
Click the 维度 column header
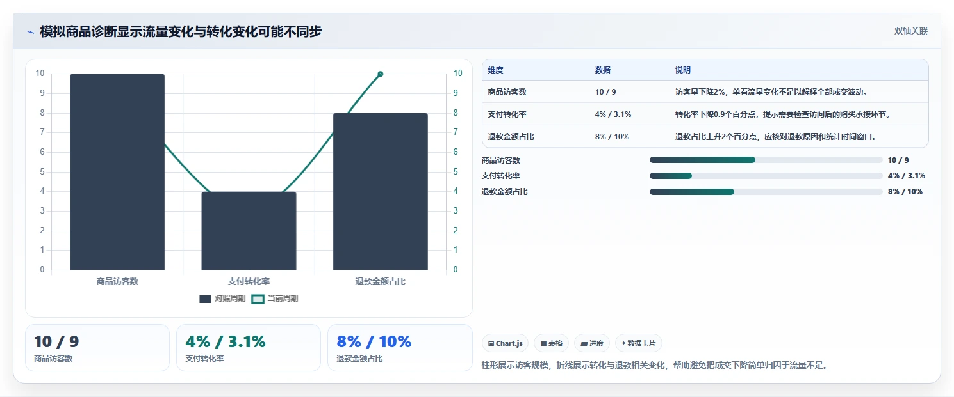495,70
